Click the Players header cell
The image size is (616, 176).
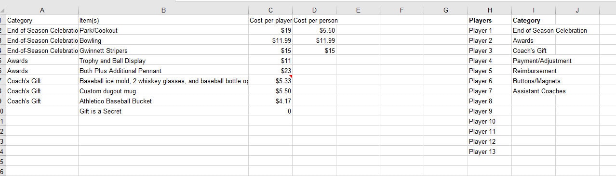click(x=490, y=20)
